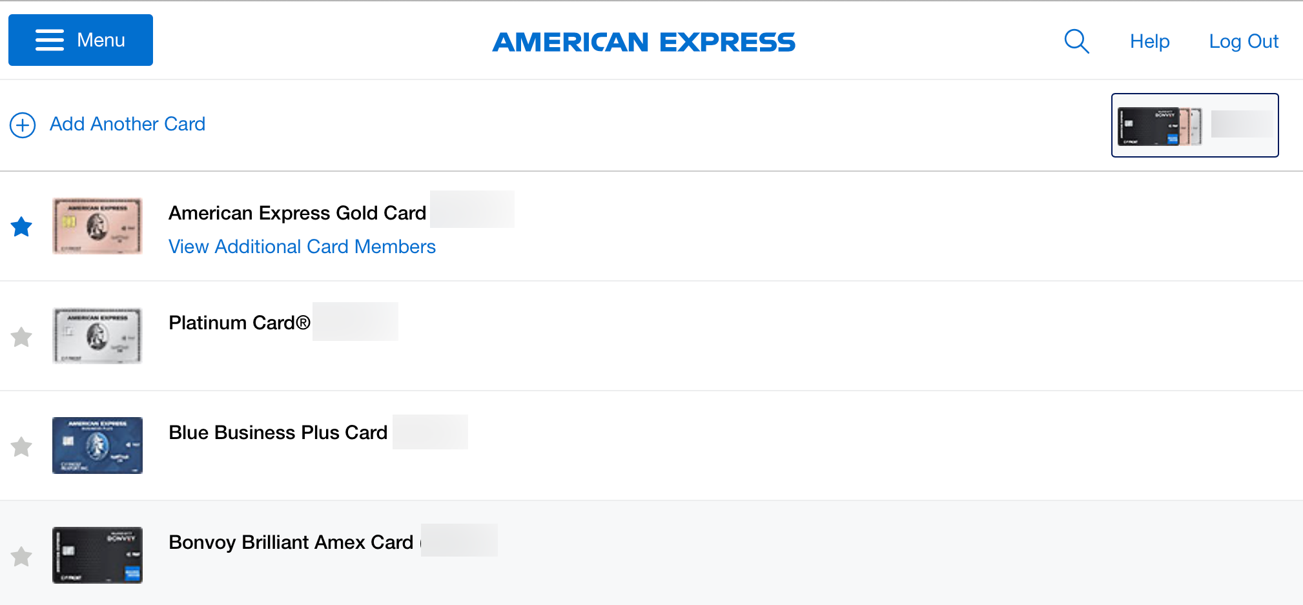Select the Platinum Card® entry
The width and height of the screenshot is (1303, 605).
pos(238,322)
